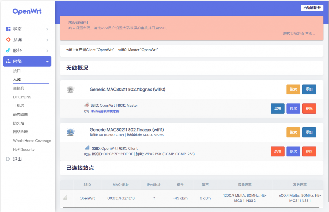Click the 网络 network tree icon
The width and height of the screenshot is (329, 212).
8,61
